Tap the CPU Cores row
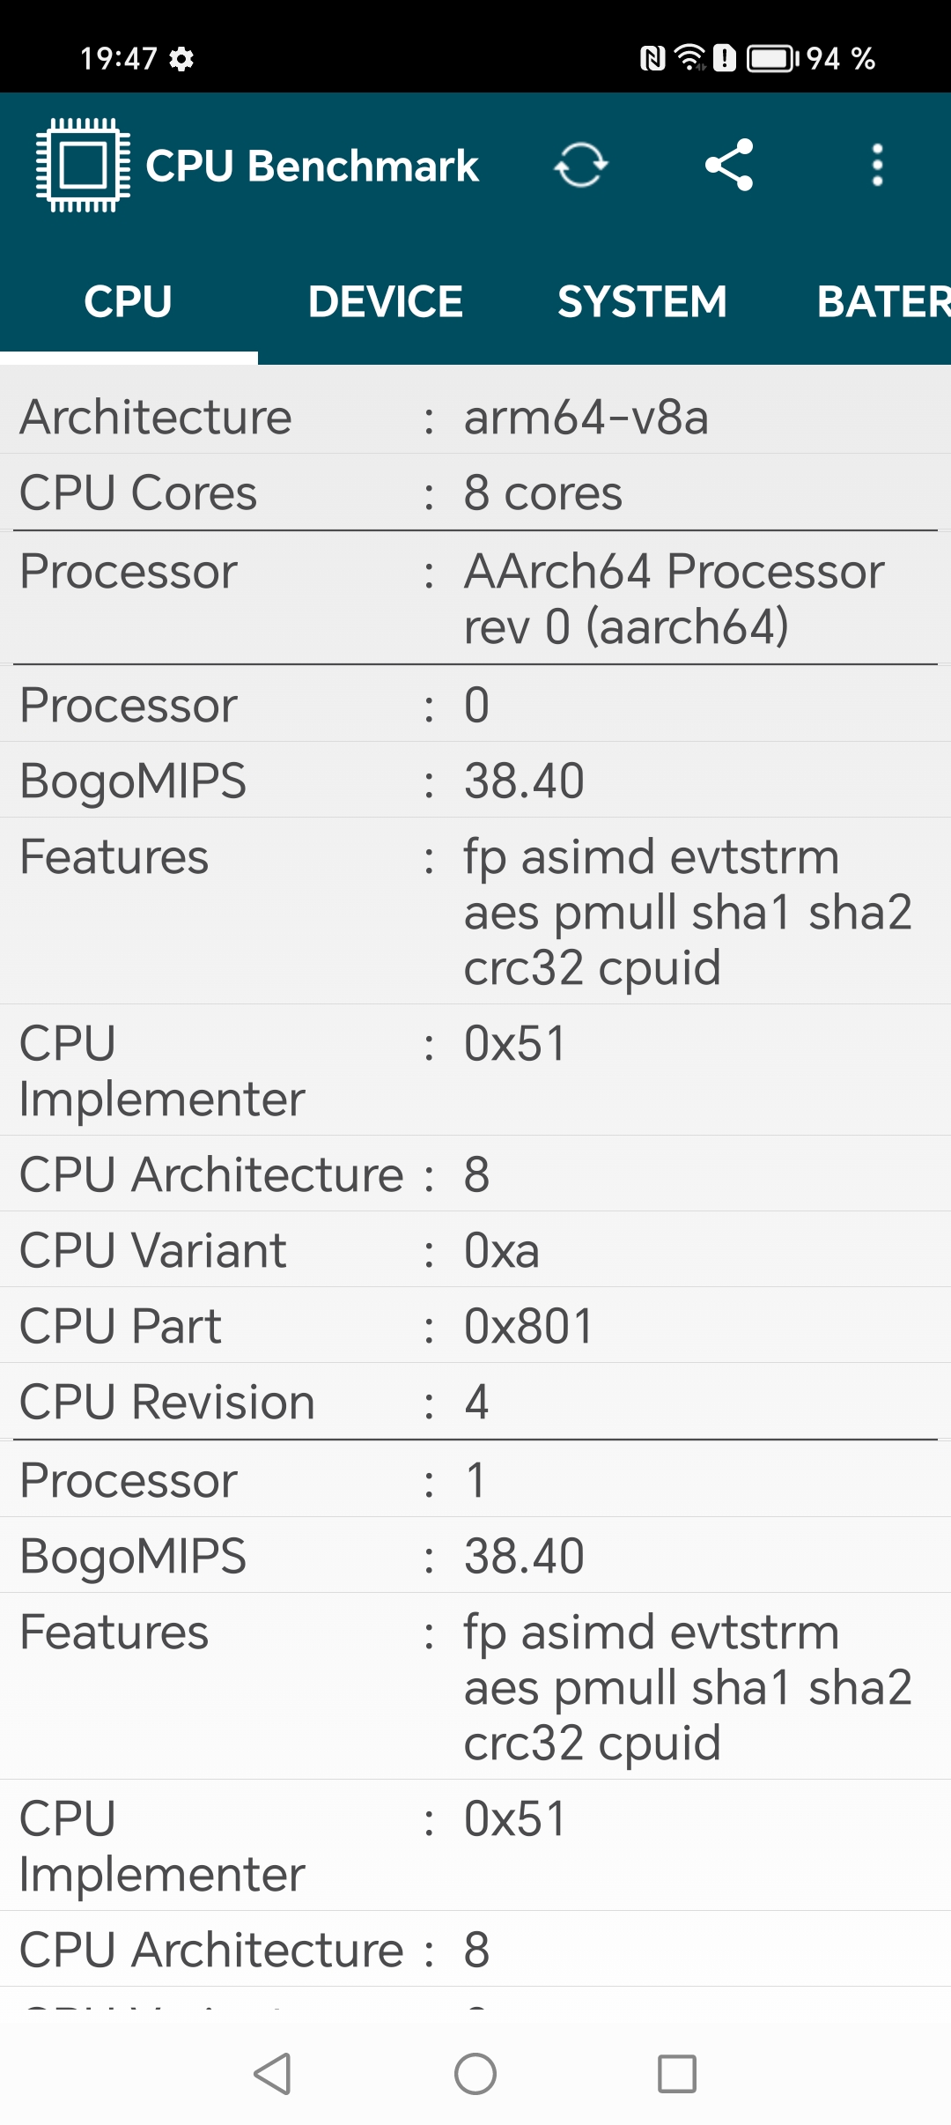 tap(475, 492)
